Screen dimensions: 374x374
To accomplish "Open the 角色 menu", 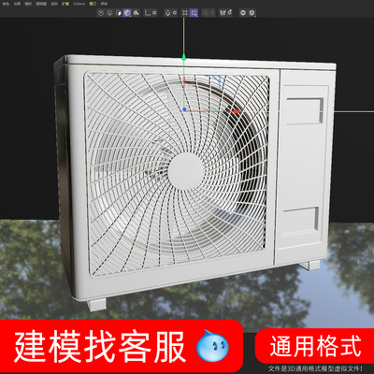I will coord(6,4).
